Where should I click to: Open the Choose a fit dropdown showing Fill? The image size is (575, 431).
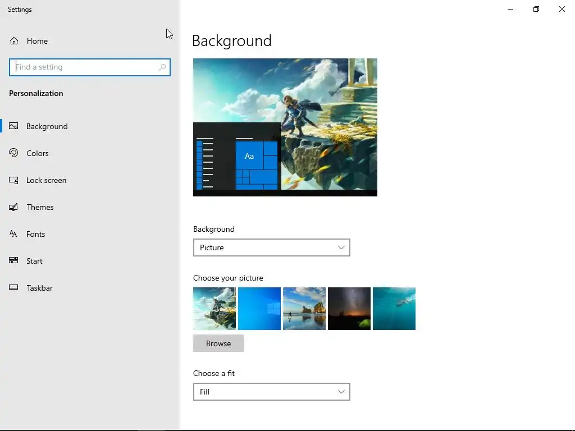[x=271, y=392]
